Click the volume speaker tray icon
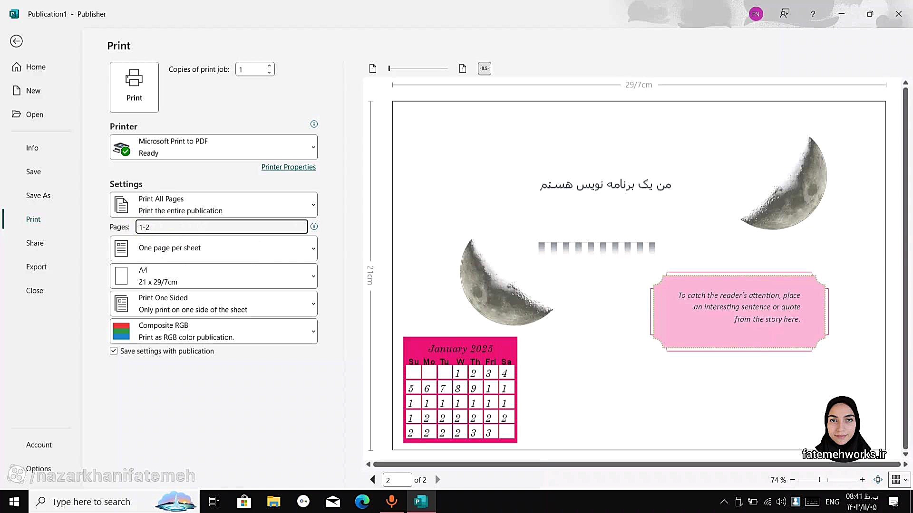 (x=781, y=502)
